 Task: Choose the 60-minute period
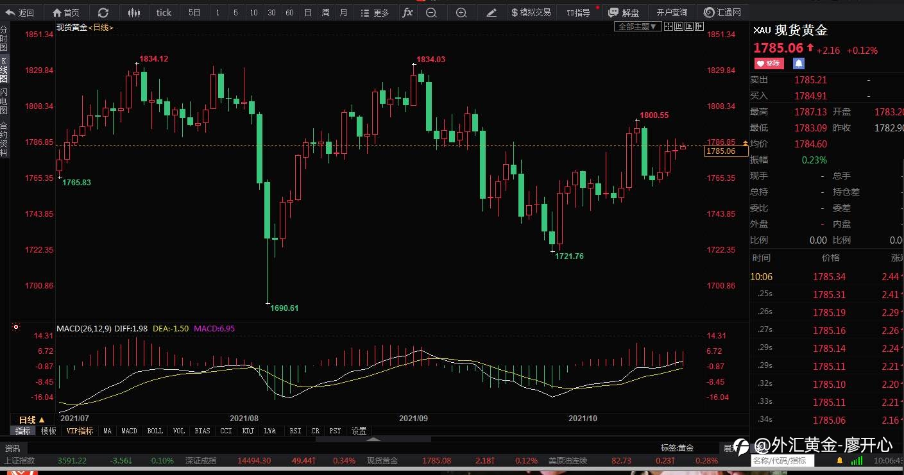click(290, 12)
